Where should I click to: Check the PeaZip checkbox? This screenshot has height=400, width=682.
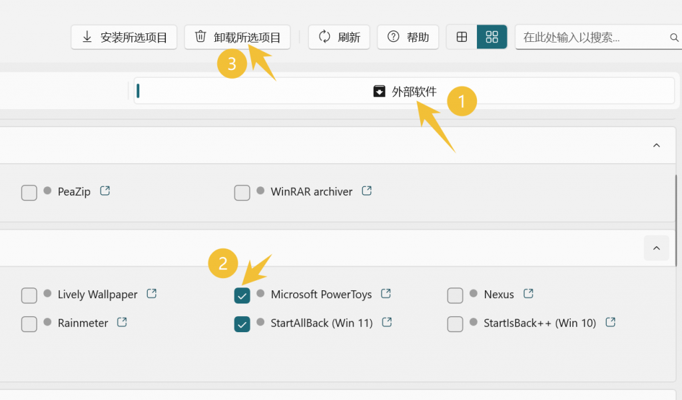point(29,192)
